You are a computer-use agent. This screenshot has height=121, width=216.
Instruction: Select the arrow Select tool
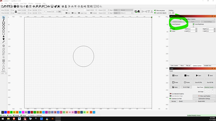(3, 18)
